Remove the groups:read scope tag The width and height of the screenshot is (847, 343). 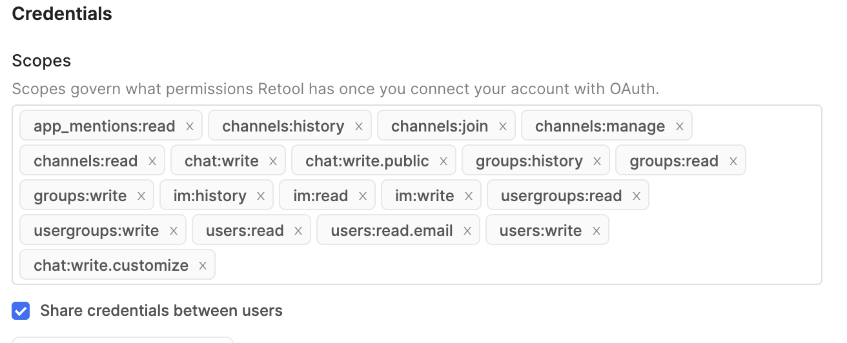[x=733, y=161]
